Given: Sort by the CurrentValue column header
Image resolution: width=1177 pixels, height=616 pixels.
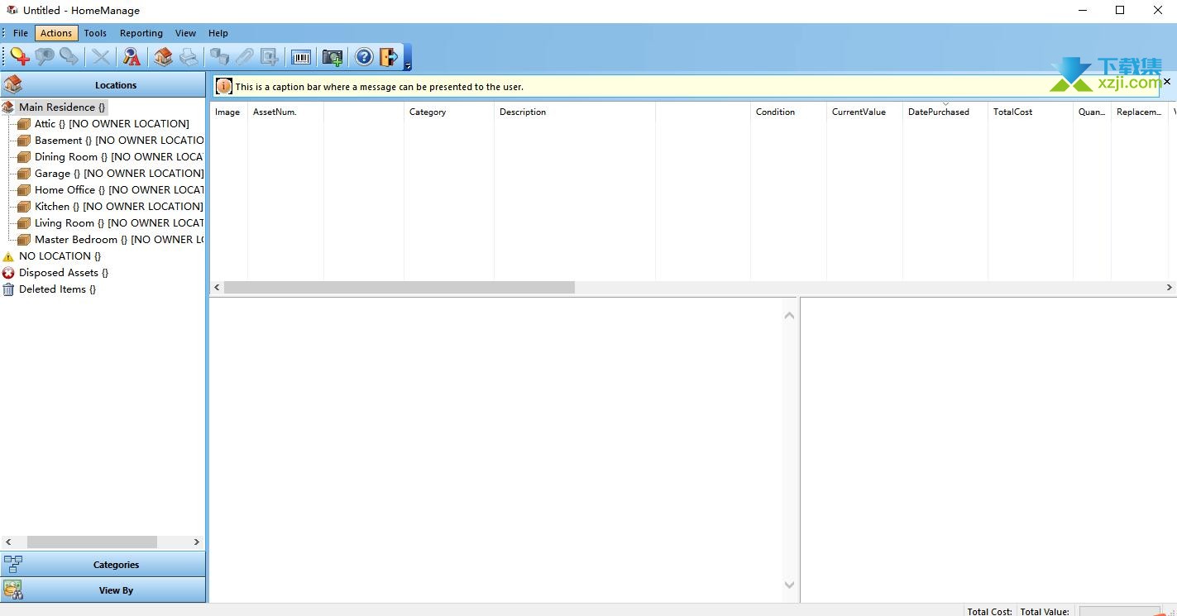Looking at the screenshot, I should pos(864,112).
